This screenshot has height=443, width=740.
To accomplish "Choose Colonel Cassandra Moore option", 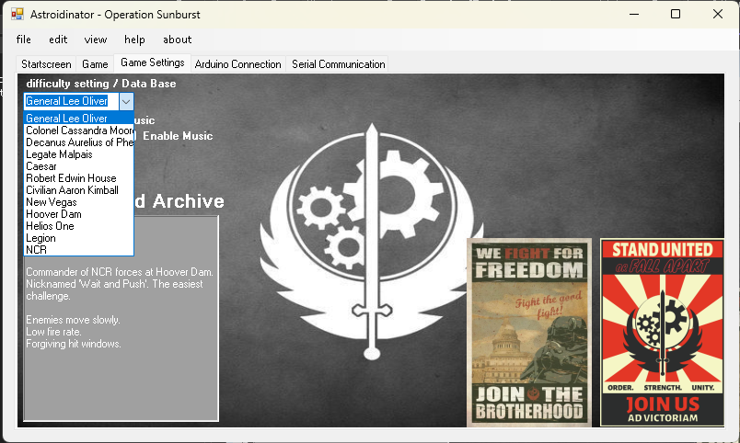I will tap(79, 131).
